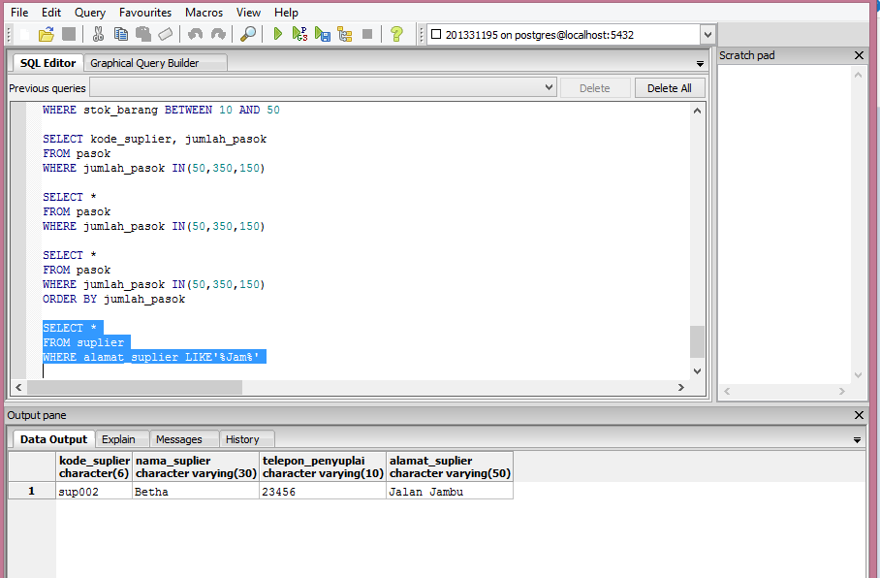Image resolution: width=880 pixels, height=578 pixels.
Task: Execute query and save output to file
Action: [x=322, y=34]
